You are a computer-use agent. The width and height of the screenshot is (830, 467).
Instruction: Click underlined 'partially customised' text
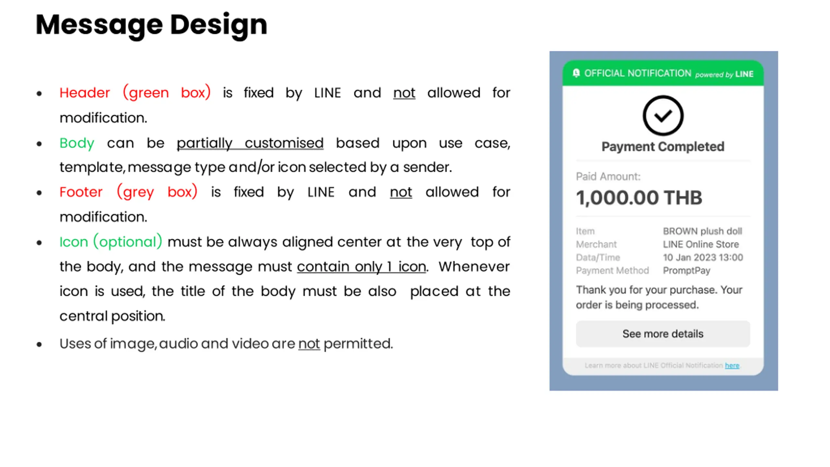click(x=250, y=143)
